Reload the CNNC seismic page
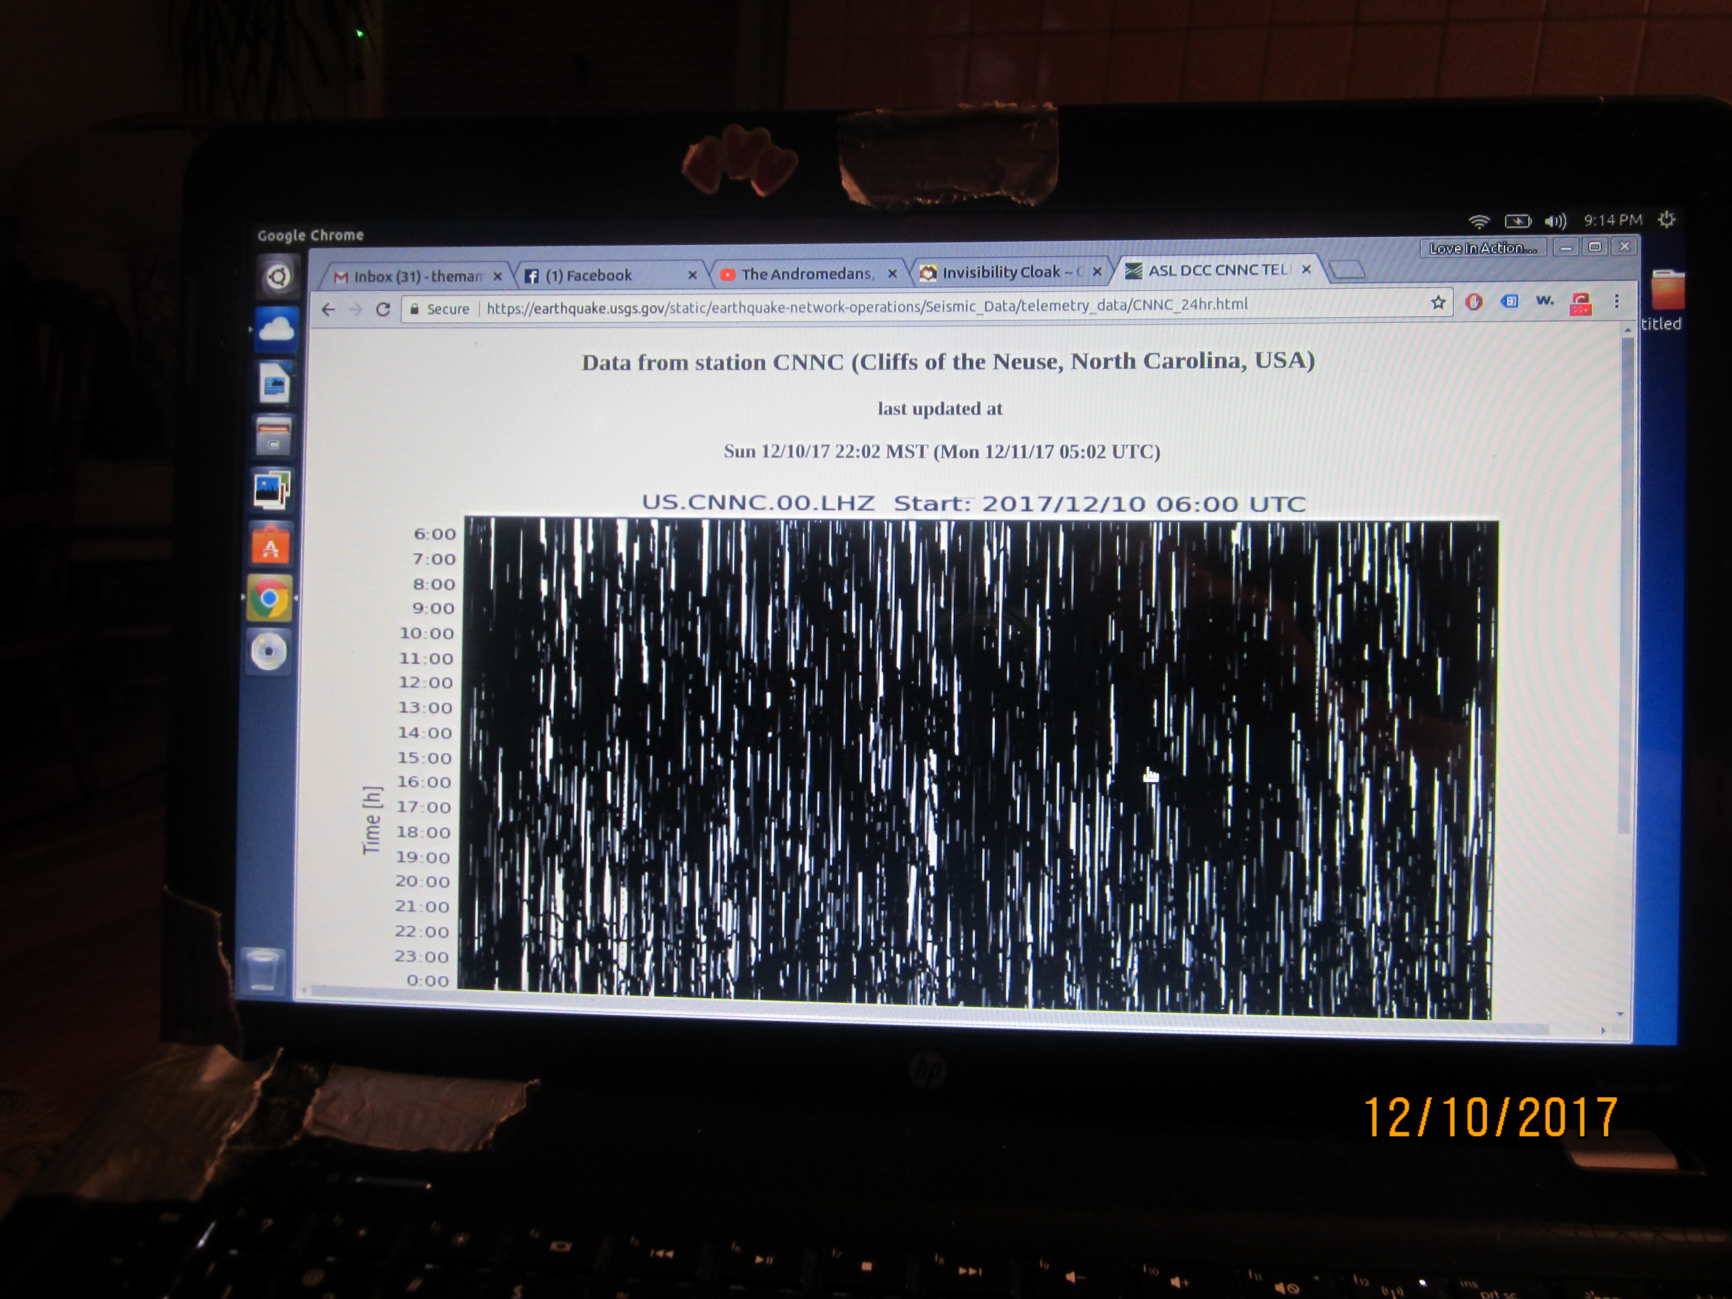 coord(383,309)
